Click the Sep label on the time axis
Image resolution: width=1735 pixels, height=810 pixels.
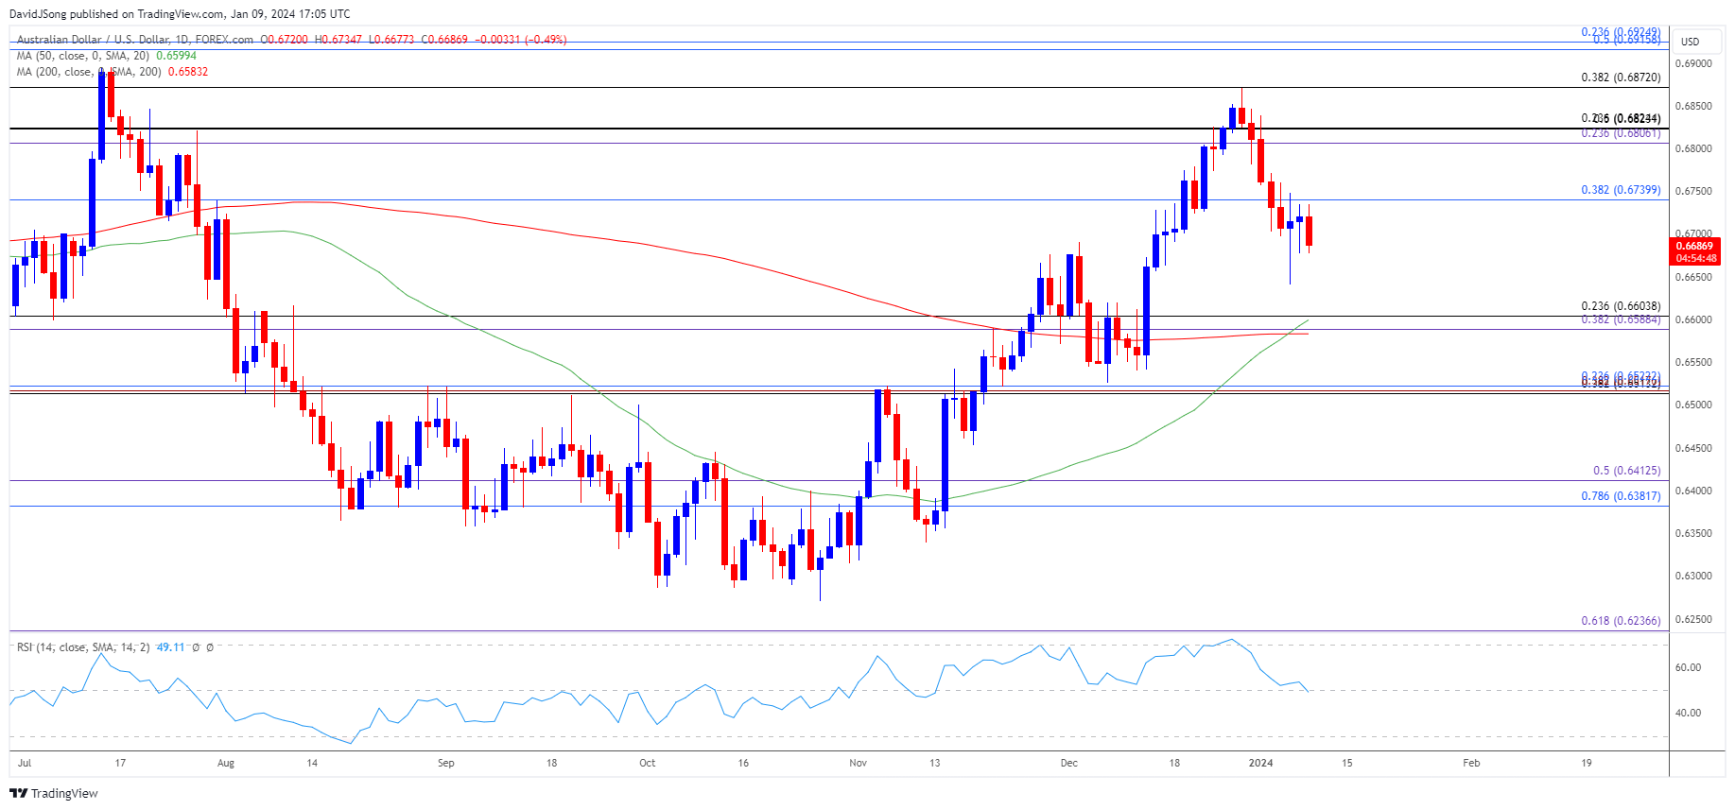coord(446,763)
